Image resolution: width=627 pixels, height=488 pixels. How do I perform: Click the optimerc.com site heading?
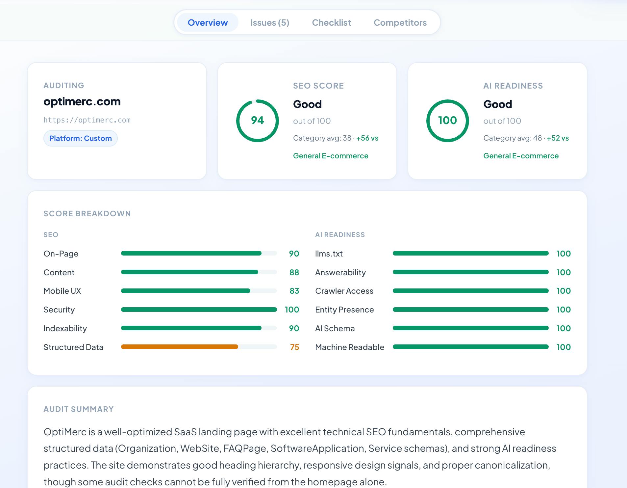coord(82,101)
